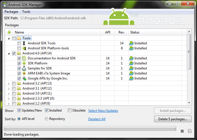The width and height of the screenshot is (197, 140).
Task: Open the Packages menu
Action: point(11,12)
